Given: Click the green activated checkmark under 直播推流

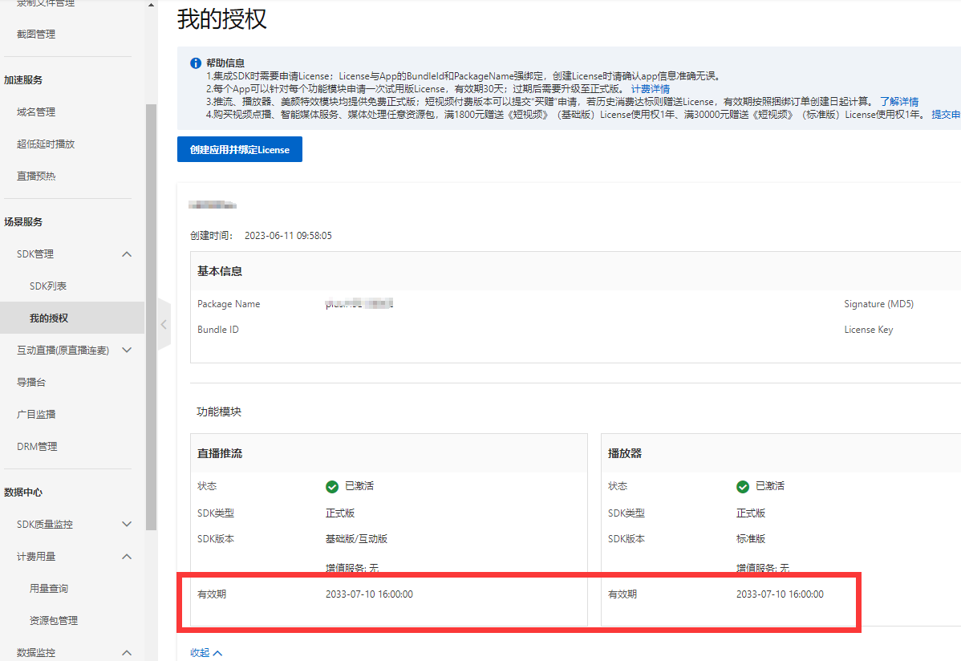Looking at the screenshot, I should 332,487.
